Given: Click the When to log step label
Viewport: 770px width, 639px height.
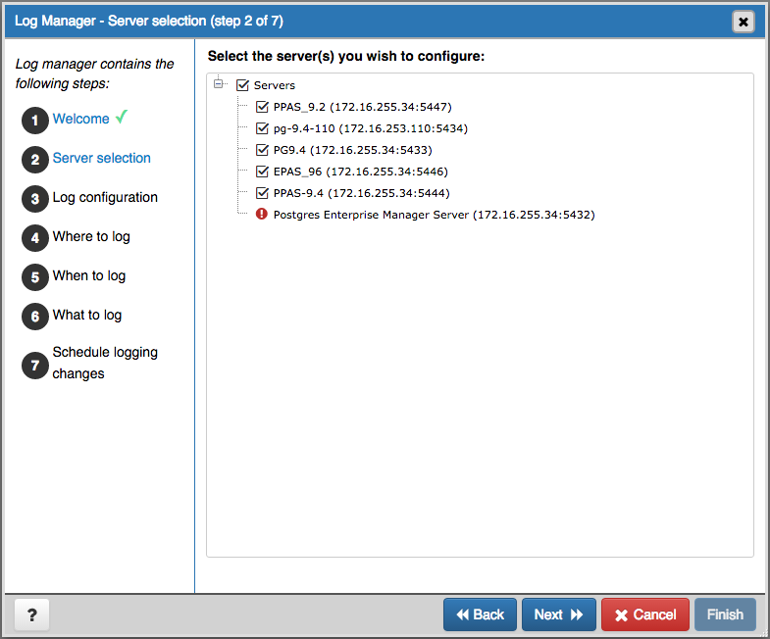Looking at the screenshot, I should pyautogui.click(x=89, y=275).
